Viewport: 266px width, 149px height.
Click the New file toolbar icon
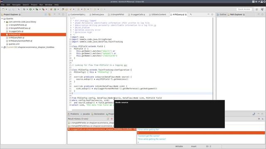[3, 9]
